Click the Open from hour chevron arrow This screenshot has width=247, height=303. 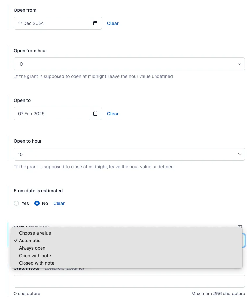click(240, 64)
